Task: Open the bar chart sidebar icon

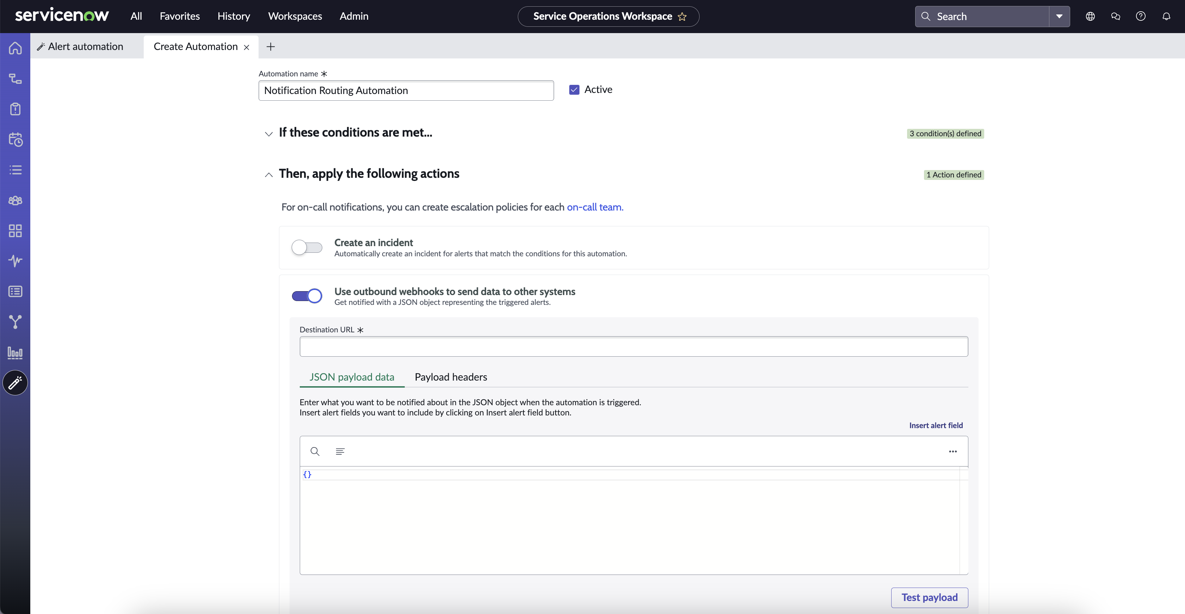Action: (15, 353)
